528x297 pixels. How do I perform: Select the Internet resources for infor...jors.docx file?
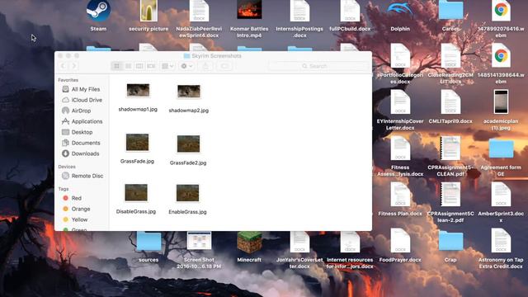tap(350, 242)
